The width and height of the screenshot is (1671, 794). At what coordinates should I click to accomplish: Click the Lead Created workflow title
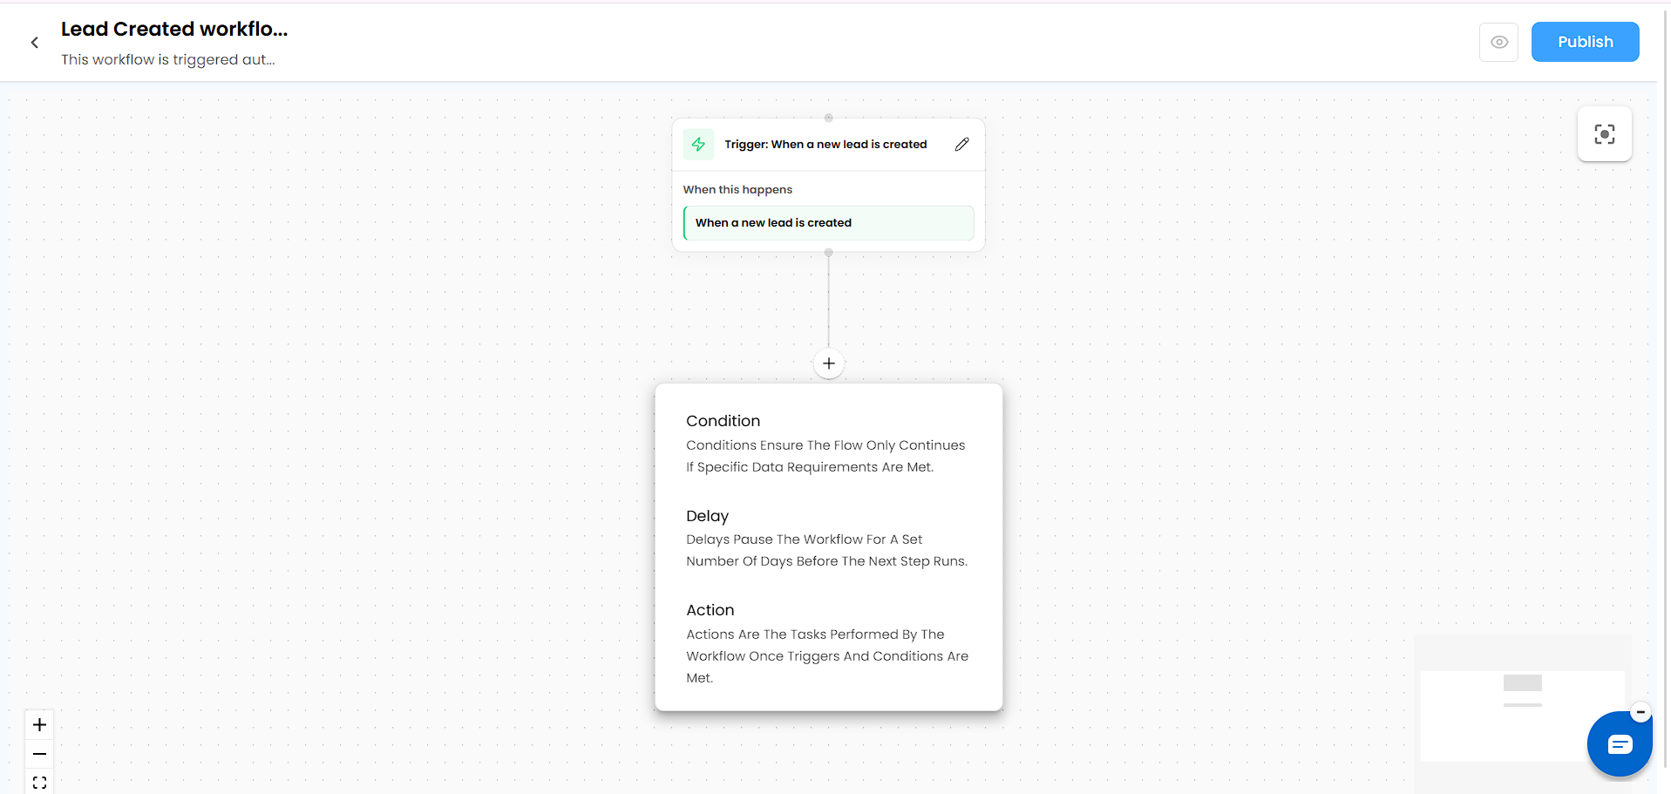click(174, 29)
